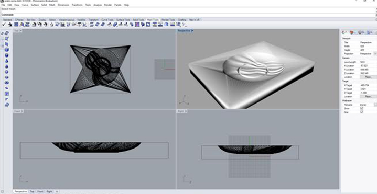Open the Perspective viewport title dropdown arrow
Screen dimensions: 377x194
pyautogui.click(x=192, y=31)
